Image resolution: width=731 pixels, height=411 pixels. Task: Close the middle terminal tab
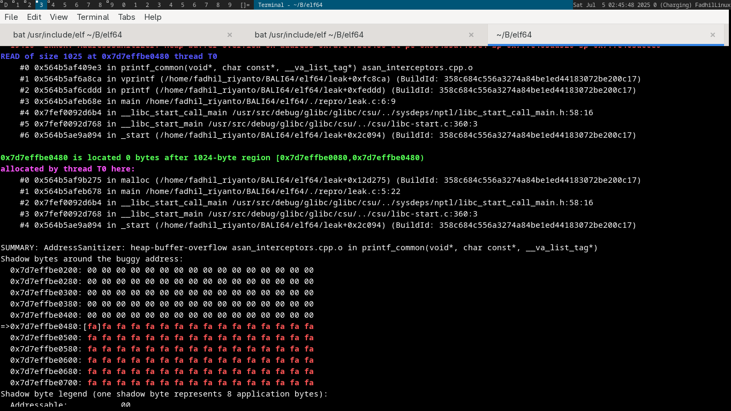click(x=471, y=35)
